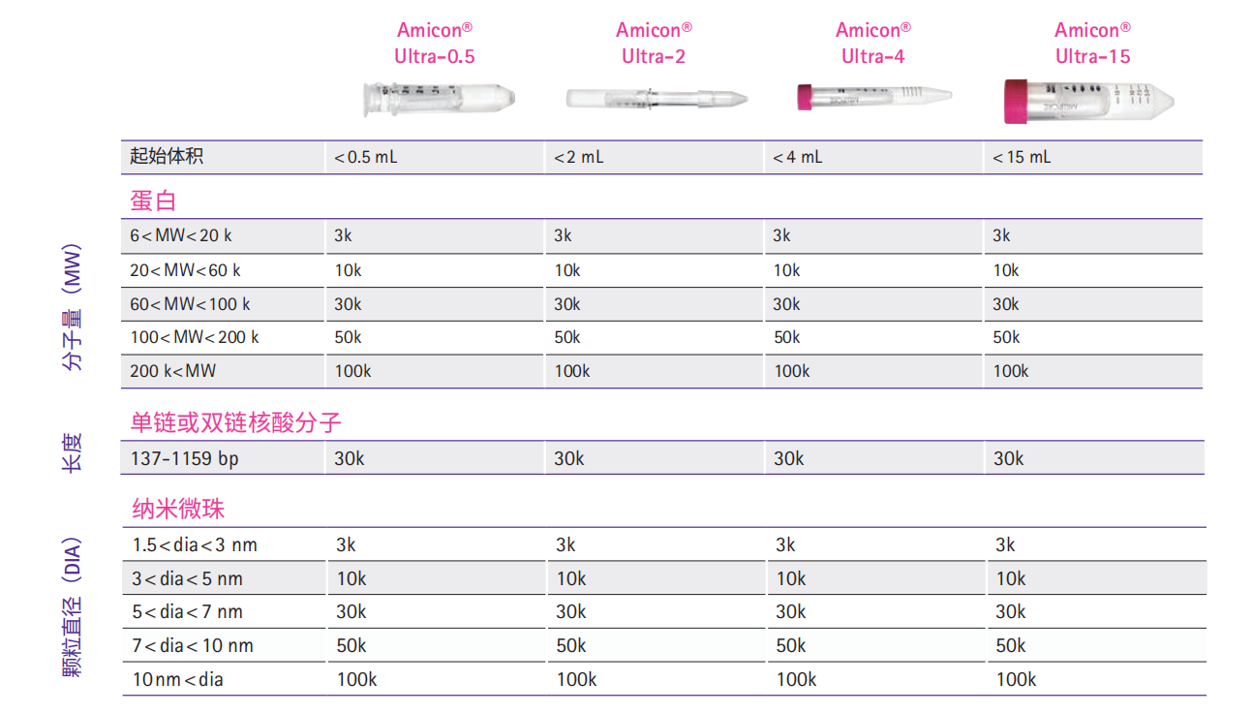Click the "<0.5 mL" starting volume cell
The width and height of the screenshot is (1252, 714).
click(x=365, y=157)
